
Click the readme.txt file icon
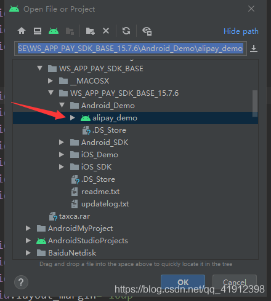75,192
